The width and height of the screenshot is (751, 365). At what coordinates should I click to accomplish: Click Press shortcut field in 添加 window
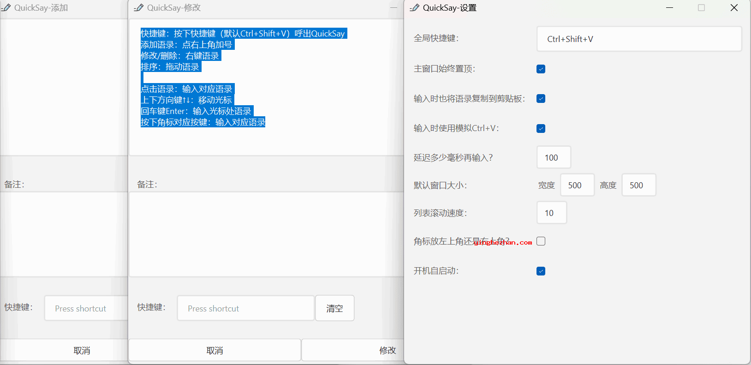tap(86, 308)
